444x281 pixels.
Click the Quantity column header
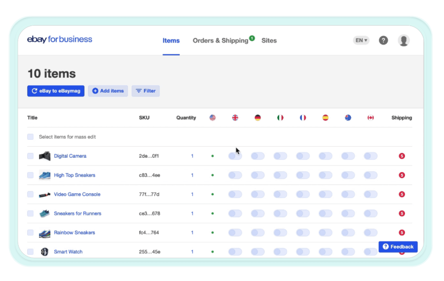[186, 118]
